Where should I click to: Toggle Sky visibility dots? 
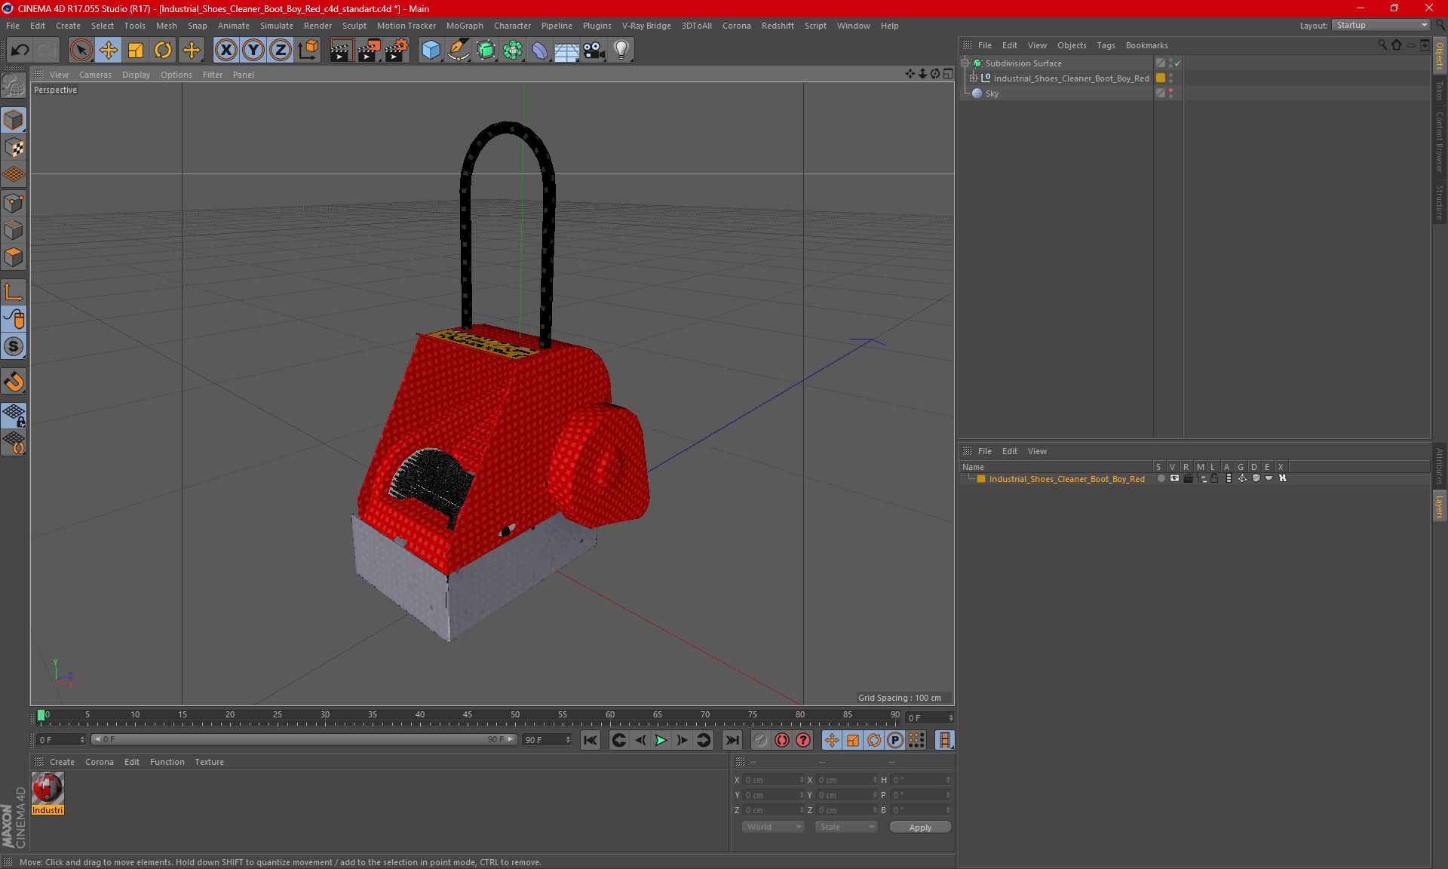(x=1170, y=94)
